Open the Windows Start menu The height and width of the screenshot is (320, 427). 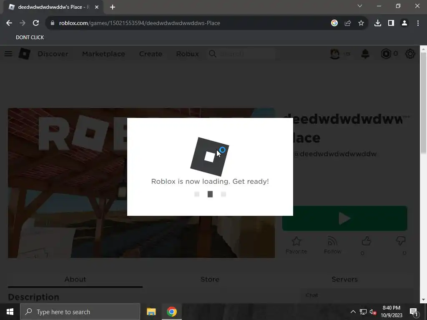(x=10, y=312)
